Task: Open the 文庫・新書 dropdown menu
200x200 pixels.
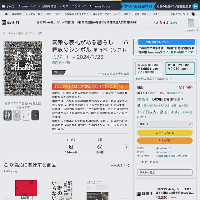Action: (141, 14)
